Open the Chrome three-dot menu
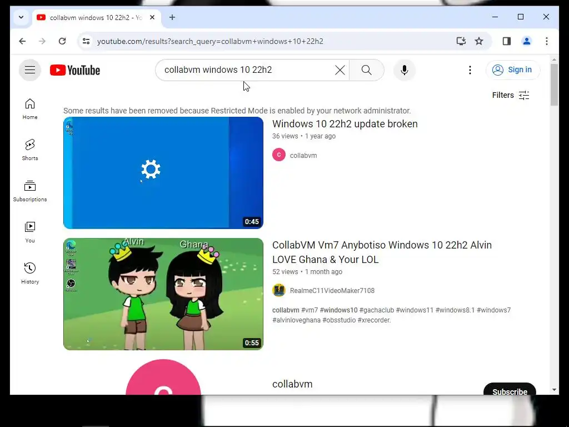 [x=547, y=41]
